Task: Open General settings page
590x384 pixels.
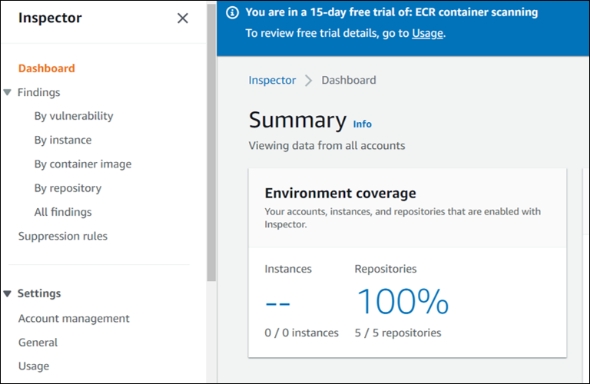Action: (38, 343)
